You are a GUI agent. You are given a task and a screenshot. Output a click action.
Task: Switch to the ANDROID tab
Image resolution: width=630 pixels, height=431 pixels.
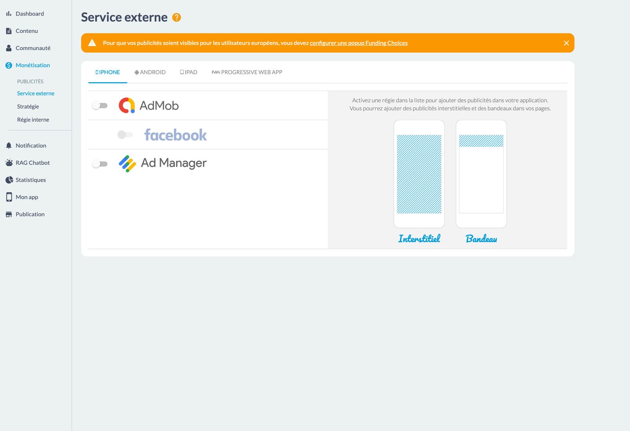(150, 72)
